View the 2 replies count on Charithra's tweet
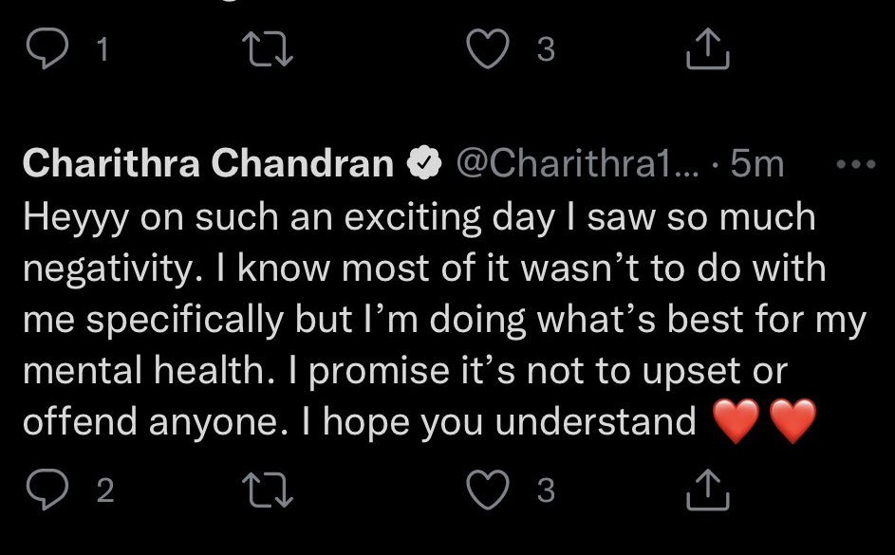Image resolution: width=895 pixels, height=555 pixels. click(104, 490)
